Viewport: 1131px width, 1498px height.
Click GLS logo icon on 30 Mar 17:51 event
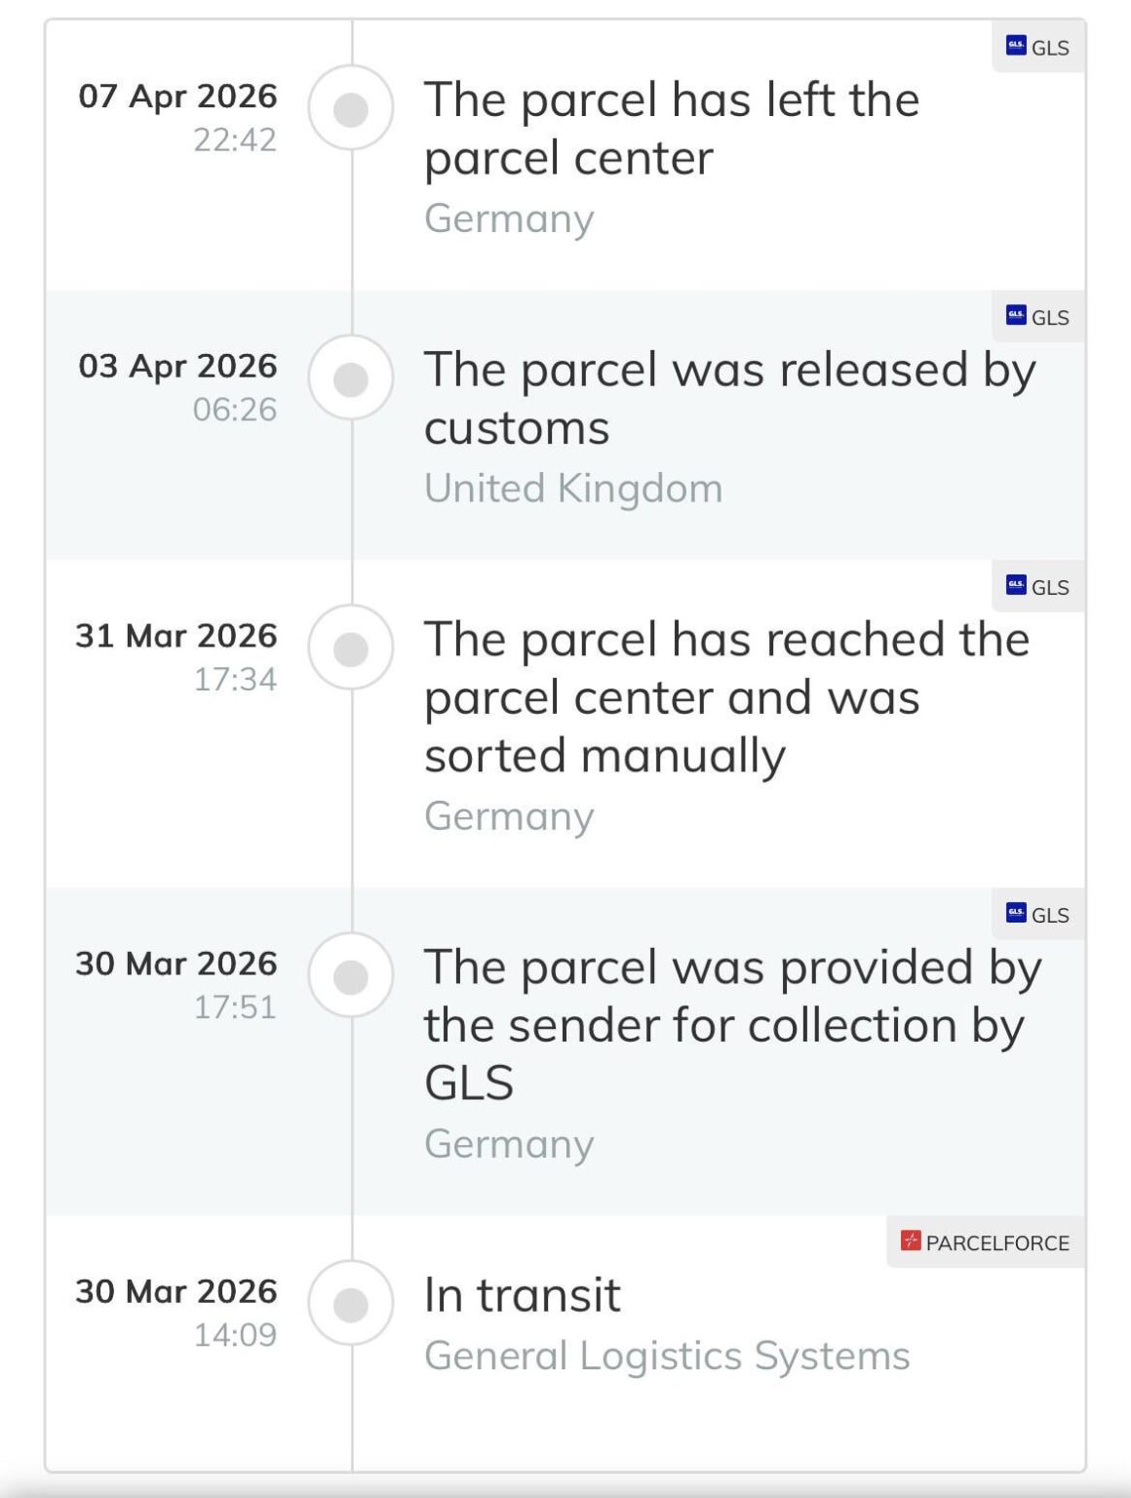[1016, 913]
